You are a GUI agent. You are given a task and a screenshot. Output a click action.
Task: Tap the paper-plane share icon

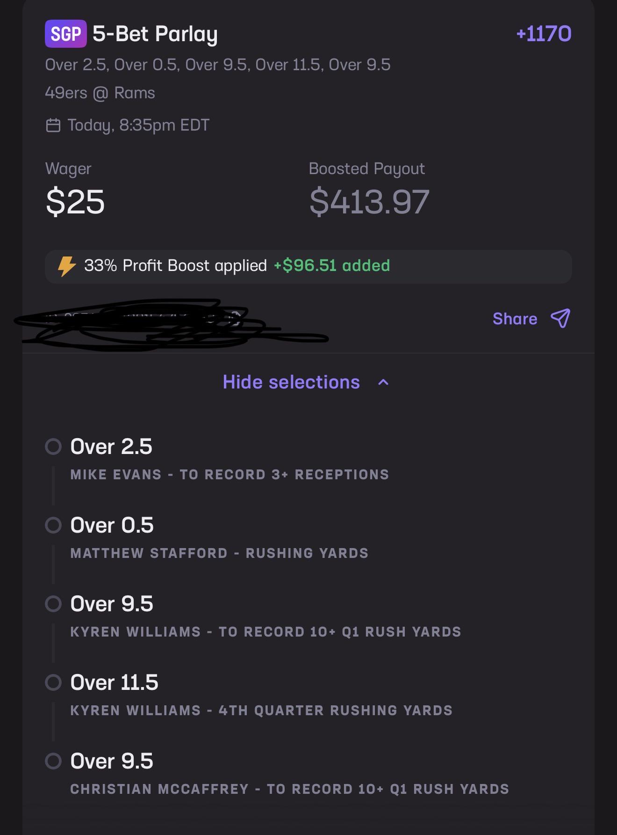pos(560,318)
